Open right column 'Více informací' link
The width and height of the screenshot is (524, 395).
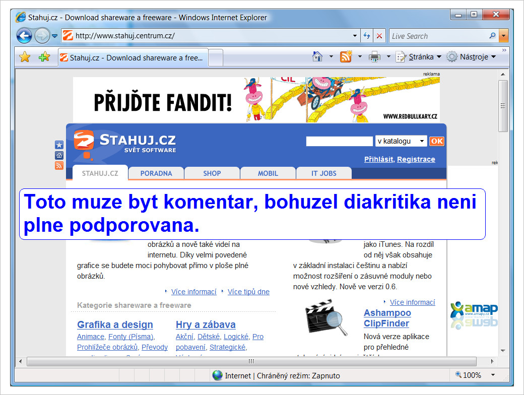(x=412, y=302)
